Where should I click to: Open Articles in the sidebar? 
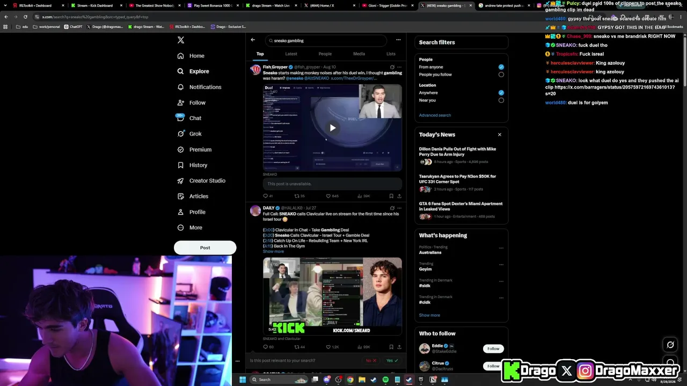tap(193, 196)
